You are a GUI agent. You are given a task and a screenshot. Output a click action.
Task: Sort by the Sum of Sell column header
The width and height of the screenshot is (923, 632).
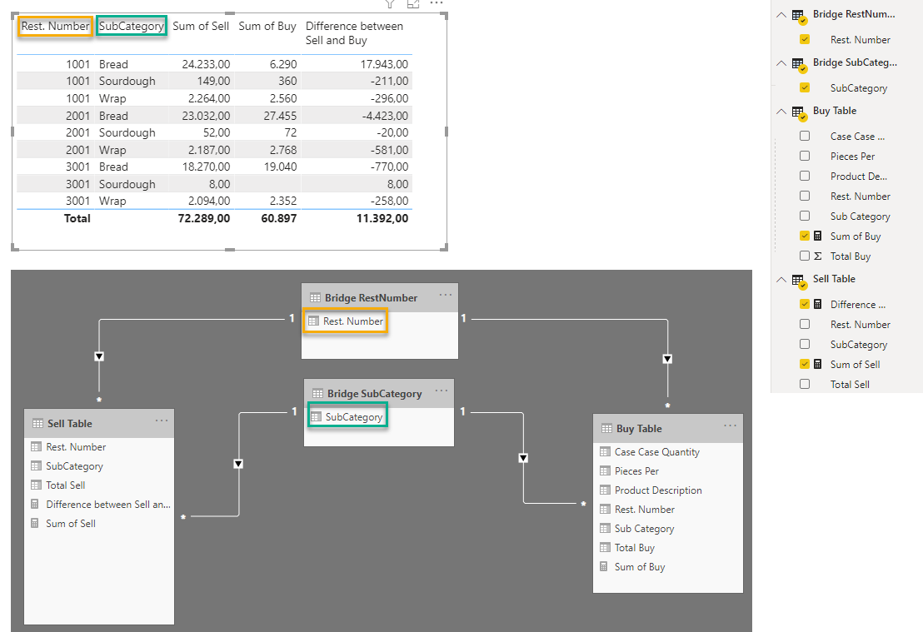pos(201,26)
